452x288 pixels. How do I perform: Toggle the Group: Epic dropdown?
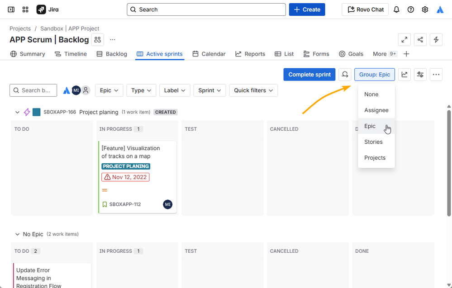375,75
